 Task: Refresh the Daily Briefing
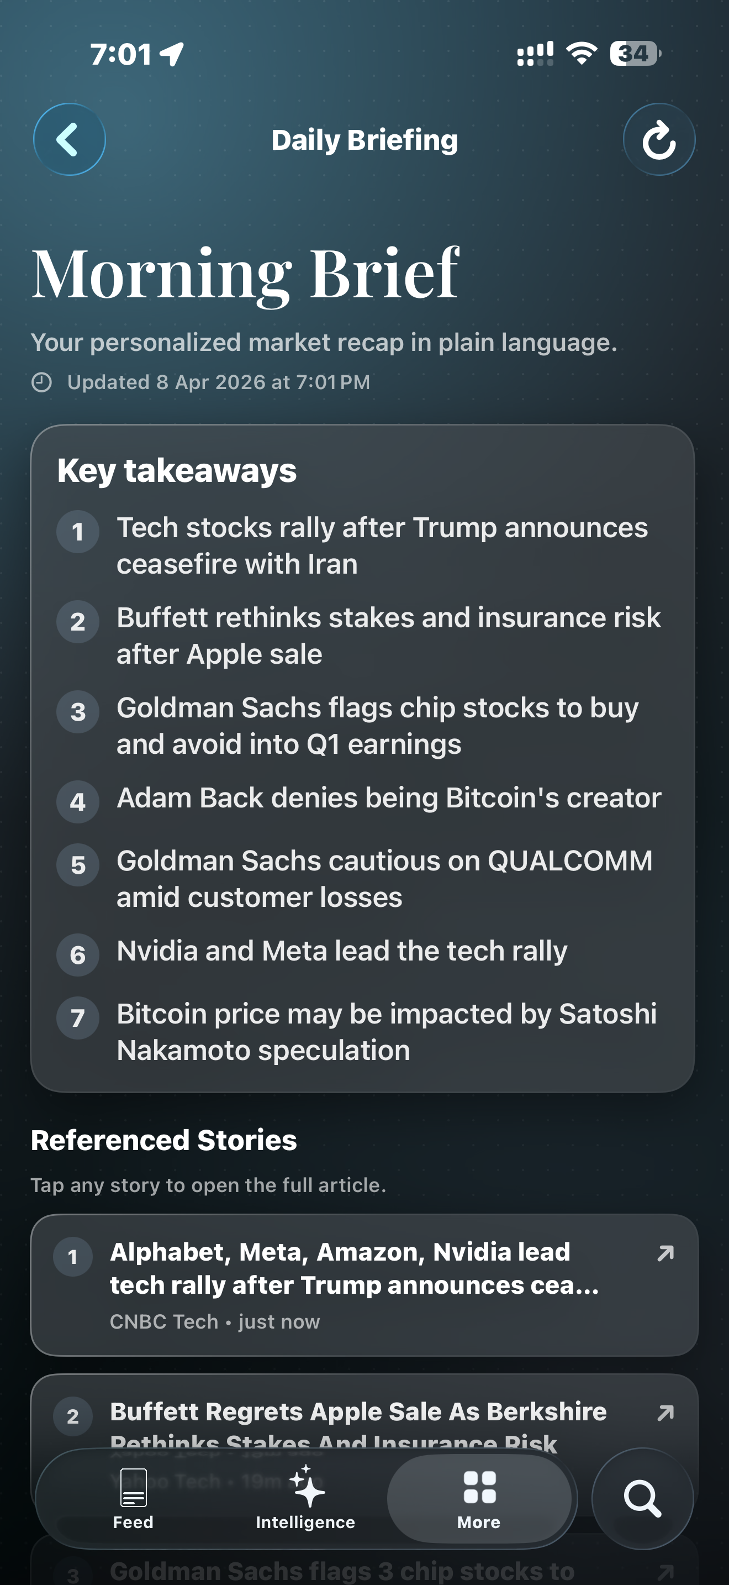pos(659,140)
